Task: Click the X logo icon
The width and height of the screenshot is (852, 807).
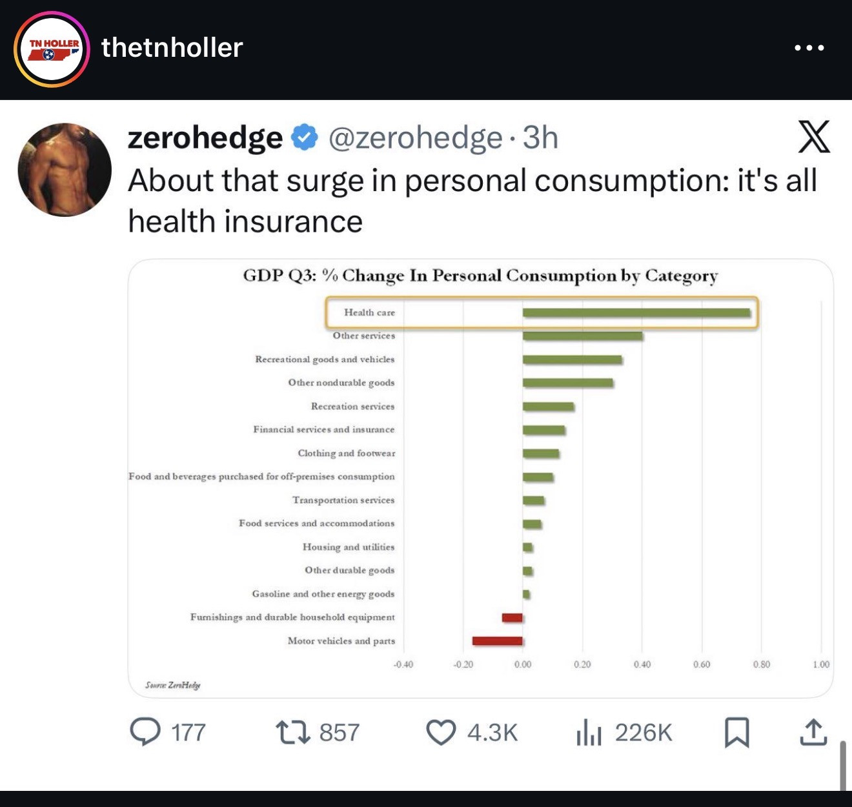Action: click(814, 137)
